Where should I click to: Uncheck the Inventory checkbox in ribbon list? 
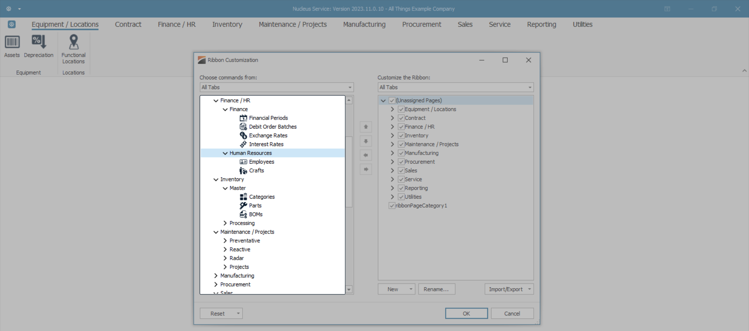click(401, 136)
